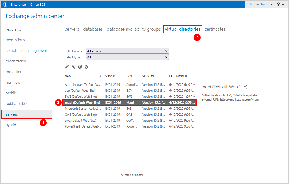Open the Select type dropdown
This screenshot has width=289, height=184.
[x=127, y=57]
